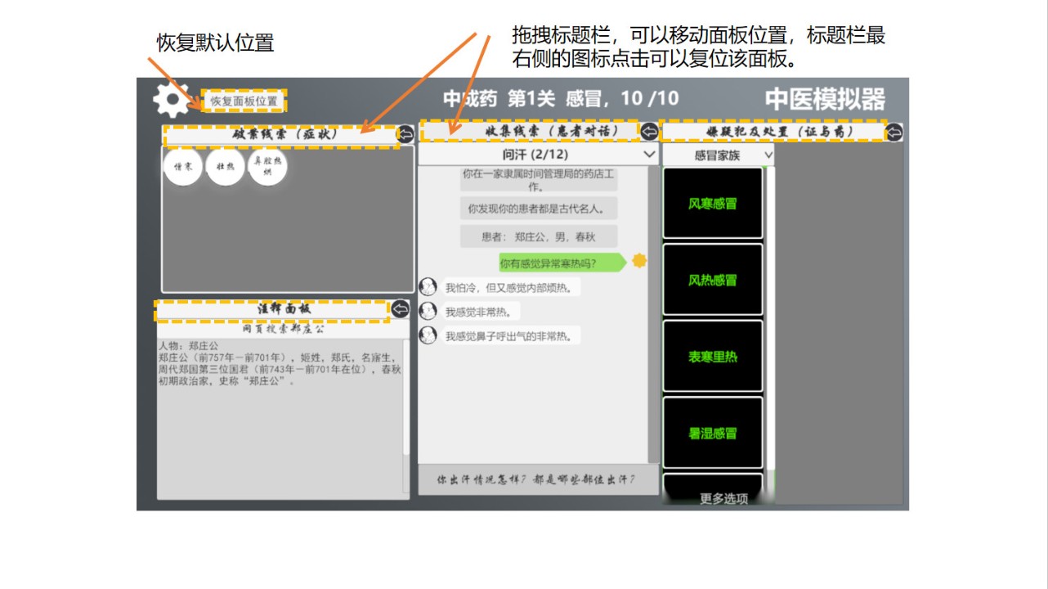The image size is (1048, 589).
Task: Choose the 风热感冒 diagnosis option
Action: (x=712, y=281)
